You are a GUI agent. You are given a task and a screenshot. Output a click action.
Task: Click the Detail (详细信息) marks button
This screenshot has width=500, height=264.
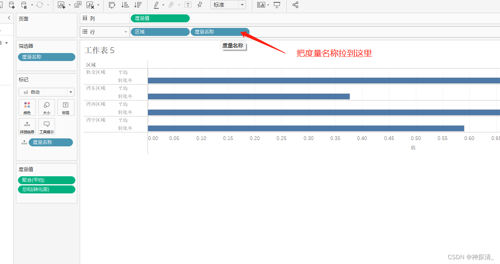tap(27, 126)
